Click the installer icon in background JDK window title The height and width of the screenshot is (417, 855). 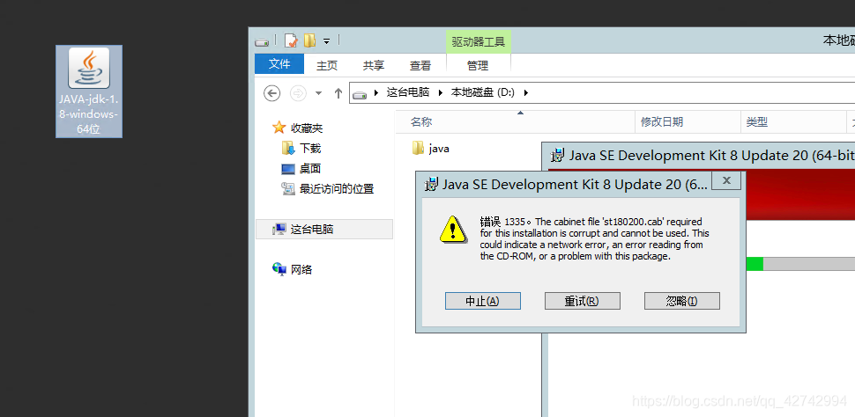(x=558, y=155)
